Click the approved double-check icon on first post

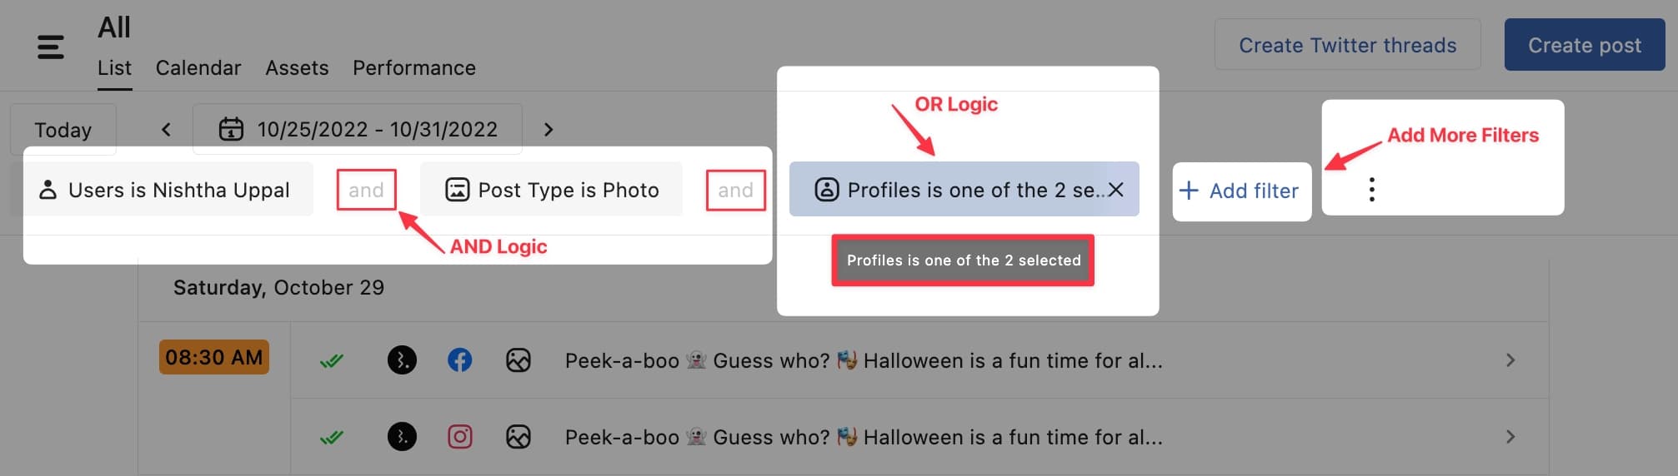point(332,360)
